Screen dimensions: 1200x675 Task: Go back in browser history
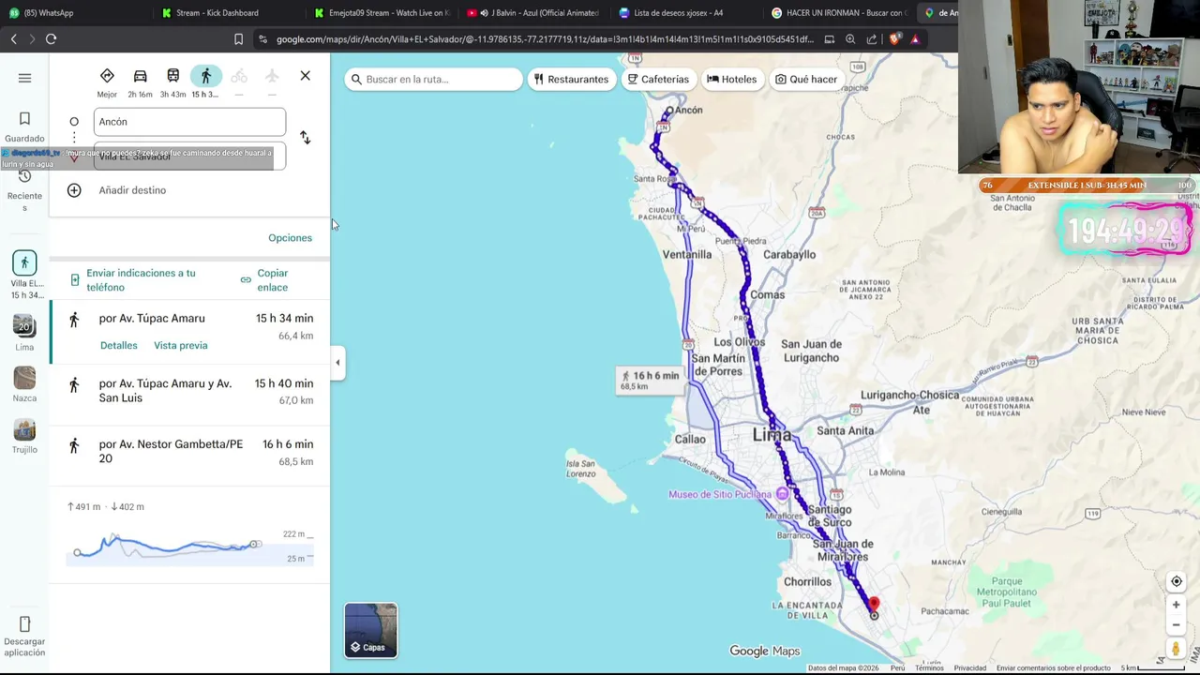[x=13, y=39]
